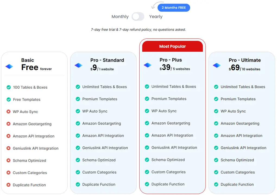Click the red cross icon next to WP Auto Sync

(x=8, y=112)
